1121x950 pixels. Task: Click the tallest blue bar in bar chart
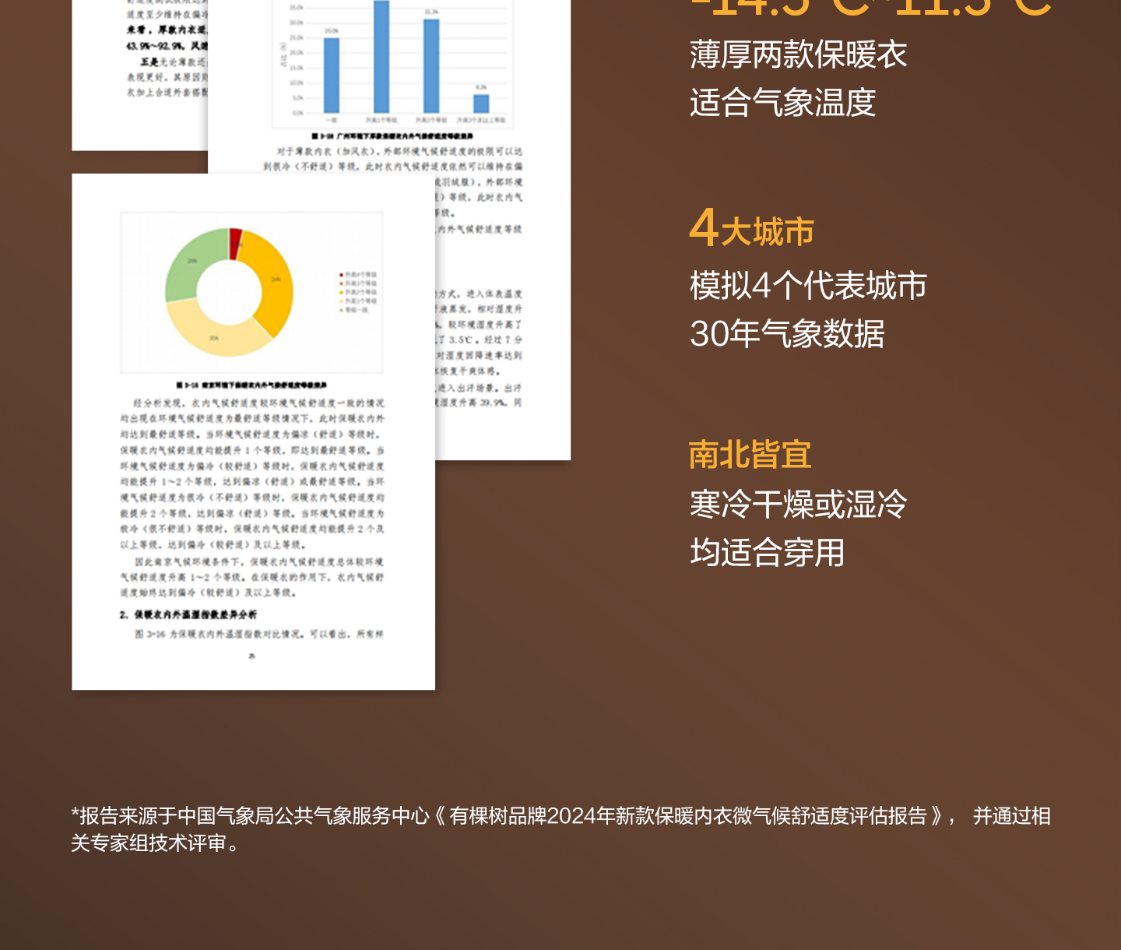(x=381, y=57)
